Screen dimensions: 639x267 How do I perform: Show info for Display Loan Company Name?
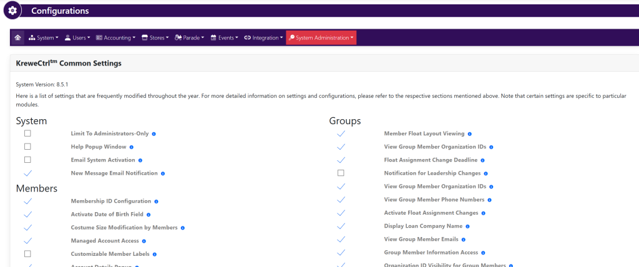pyautogui.click(x=467, y=226)
